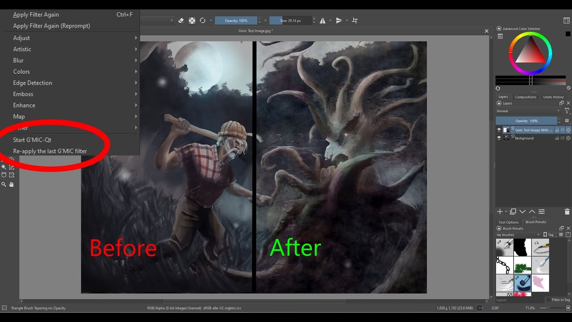Enable Filter in Tag checkbox
This screenshot has width=572, height=322.
(548, 300)
